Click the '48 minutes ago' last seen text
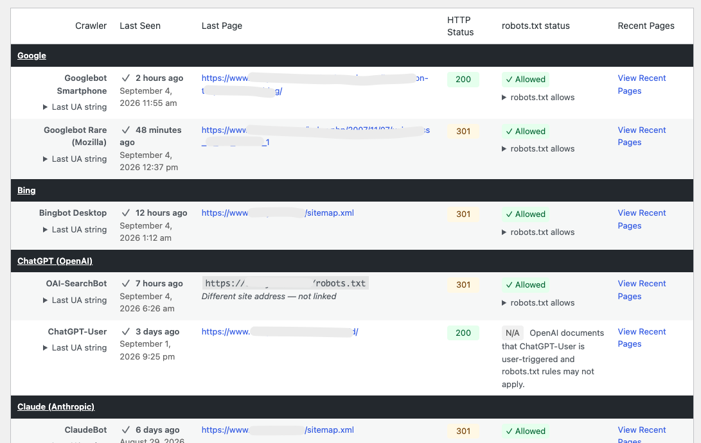Screen dimensions: 701x443 coord(150,136)
